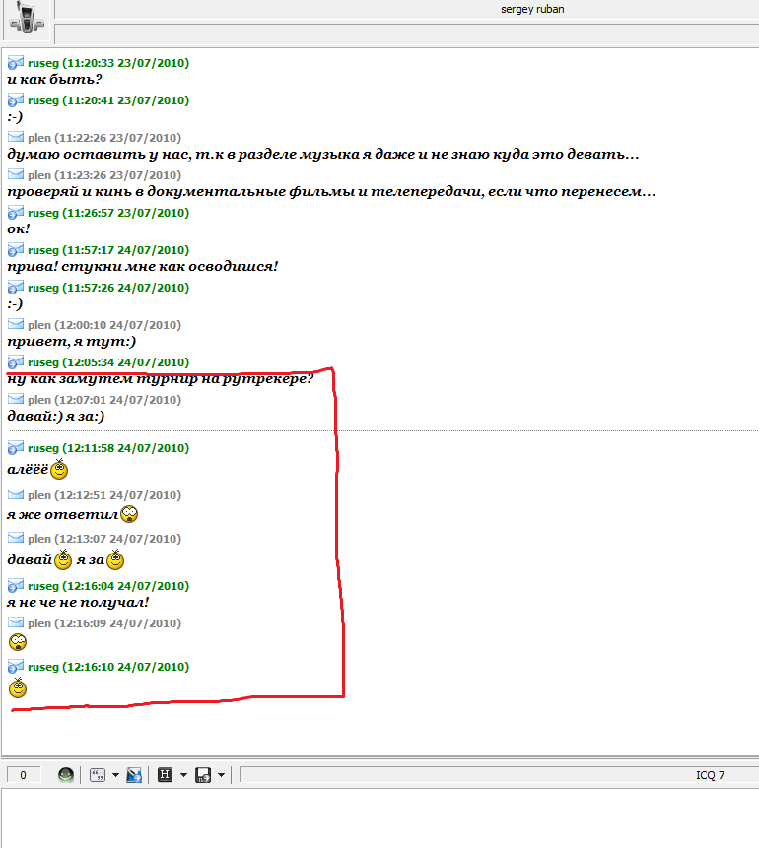The width and height of the screenshot is (759, 848).
Task: Click message icon for ruseg 11:20:33
Action: click(16, 63)
